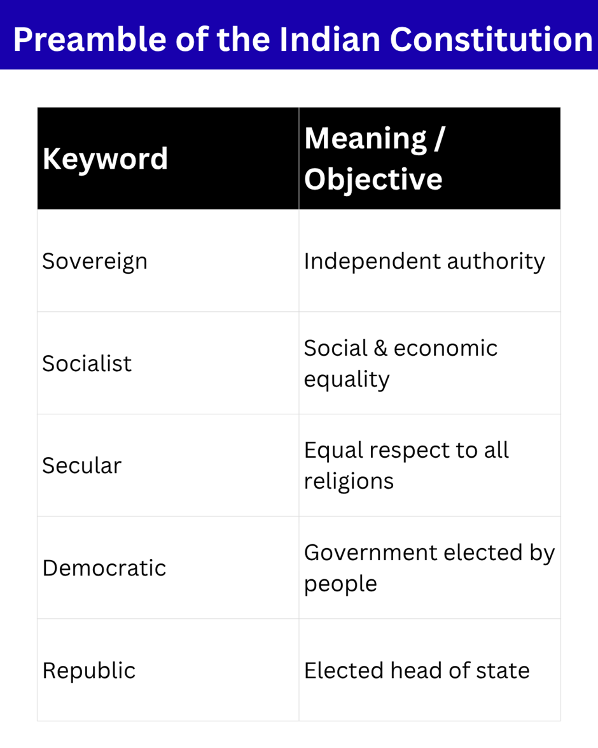Select the "Secular" keyword cell

[81, 465]
